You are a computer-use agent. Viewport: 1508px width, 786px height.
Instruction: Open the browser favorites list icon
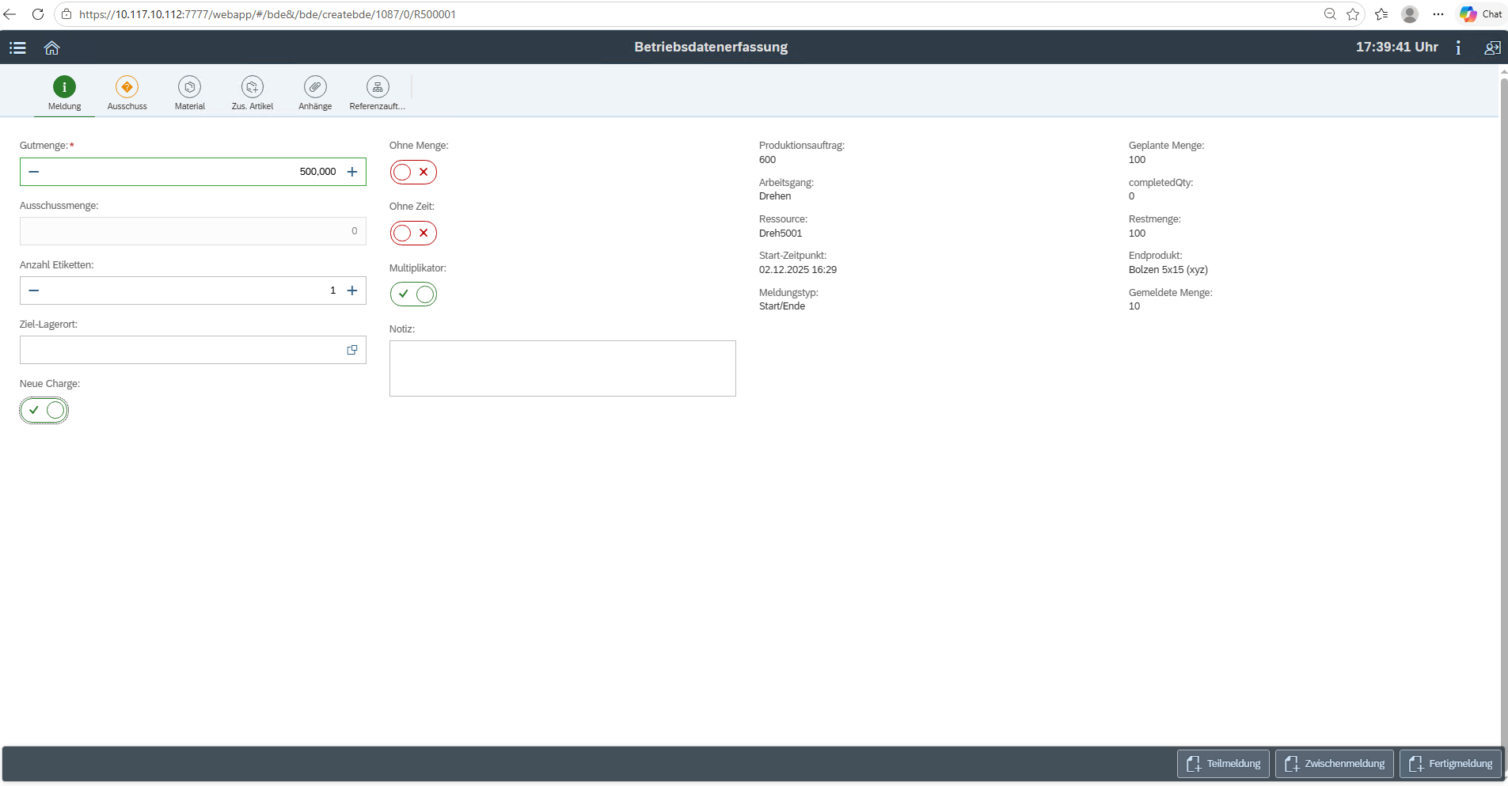coord(1381,14)
